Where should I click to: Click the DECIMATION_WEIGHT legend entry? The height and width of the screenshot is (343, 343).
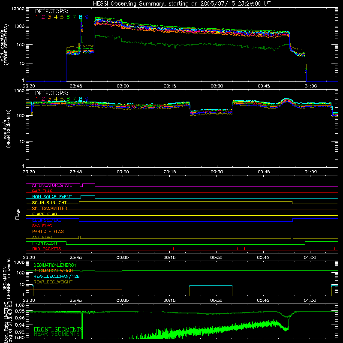pyautogui.click(x=54, y=271)
